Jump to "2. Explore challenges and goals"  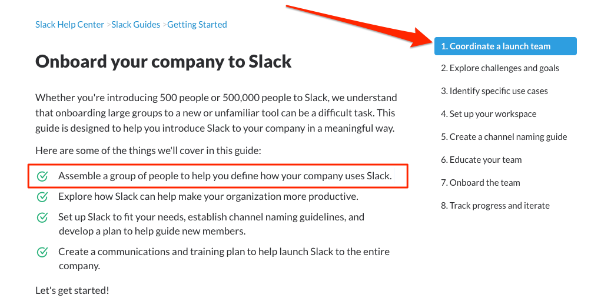(x=500, y=68)
